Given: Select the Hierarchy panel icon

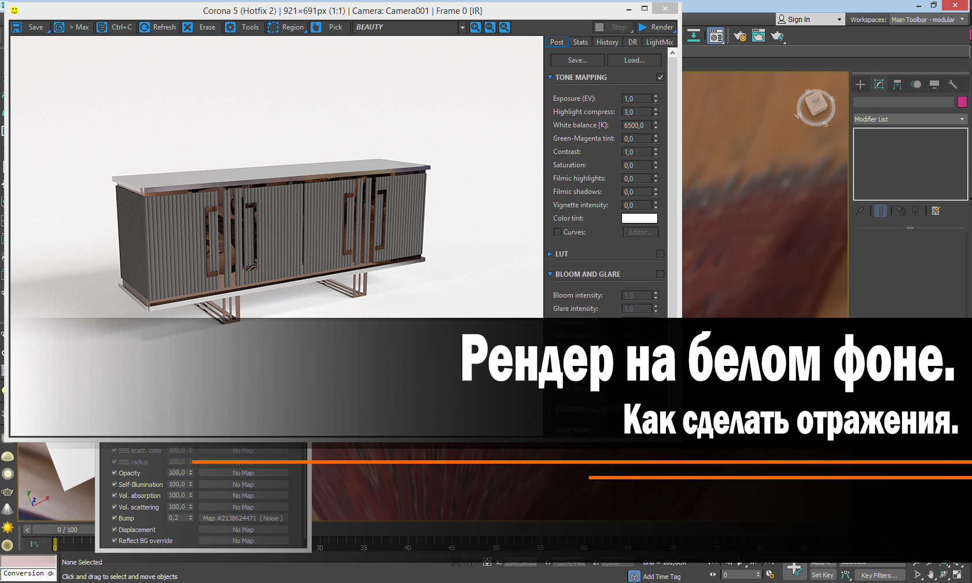Looking at the screenshot, I should point(897,85).
